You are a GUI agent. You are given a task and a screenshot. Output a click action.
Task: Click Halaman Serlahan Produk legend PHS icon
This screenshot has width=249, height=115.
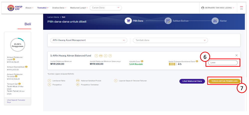pos(78,81)
